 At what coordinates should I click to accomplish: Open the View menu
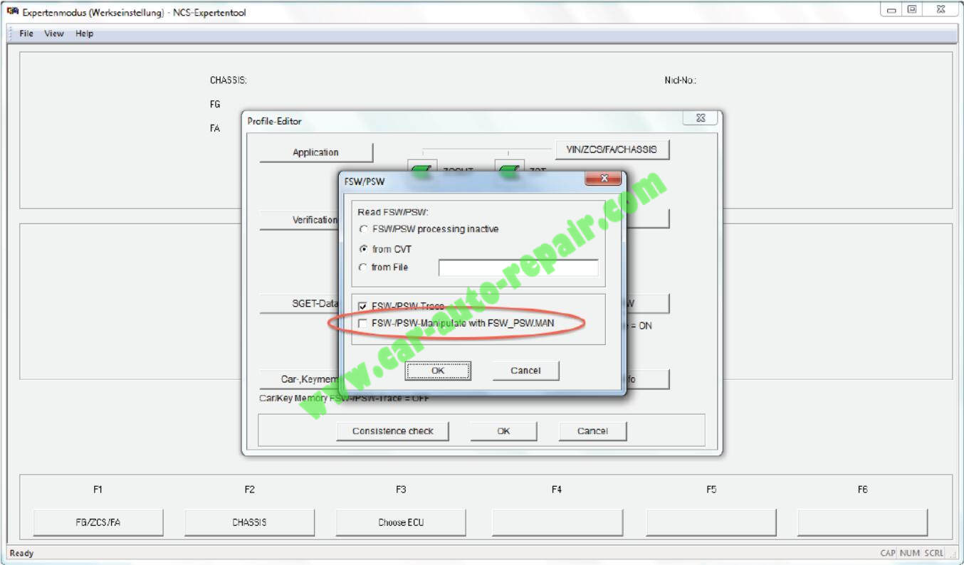[54, 33]
